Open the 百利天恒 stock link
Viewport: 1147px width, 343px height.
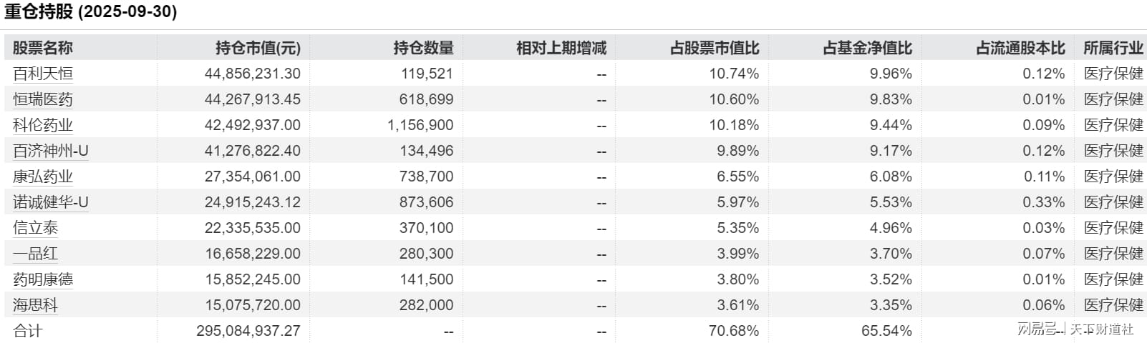pyautogui.click(x=43, y=74)
